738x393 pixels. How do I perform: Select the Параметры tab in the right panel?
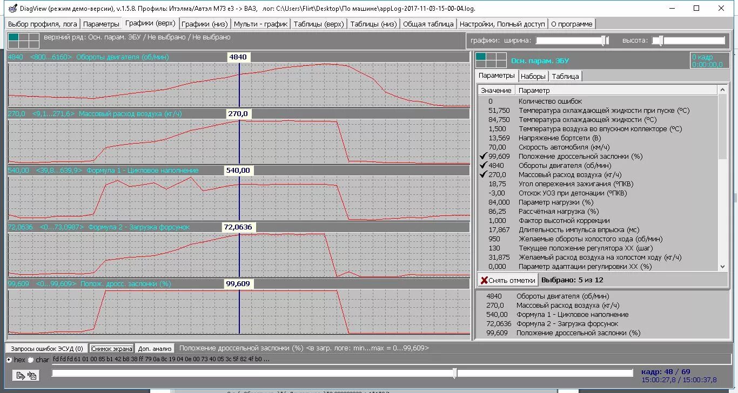(497, 76)
